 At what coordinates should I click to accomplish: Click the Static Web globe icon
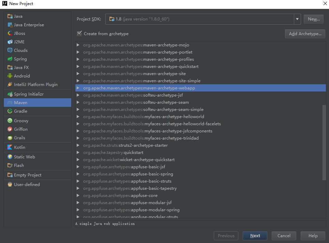10,157
